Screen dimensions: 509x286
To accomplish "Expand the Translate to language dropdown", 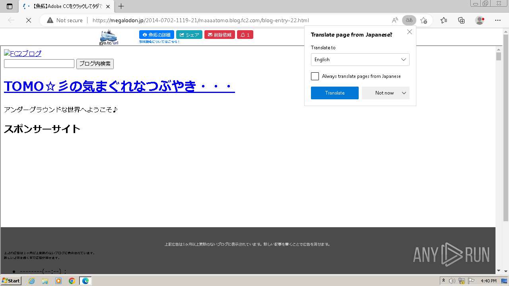I will coord(360,60).
